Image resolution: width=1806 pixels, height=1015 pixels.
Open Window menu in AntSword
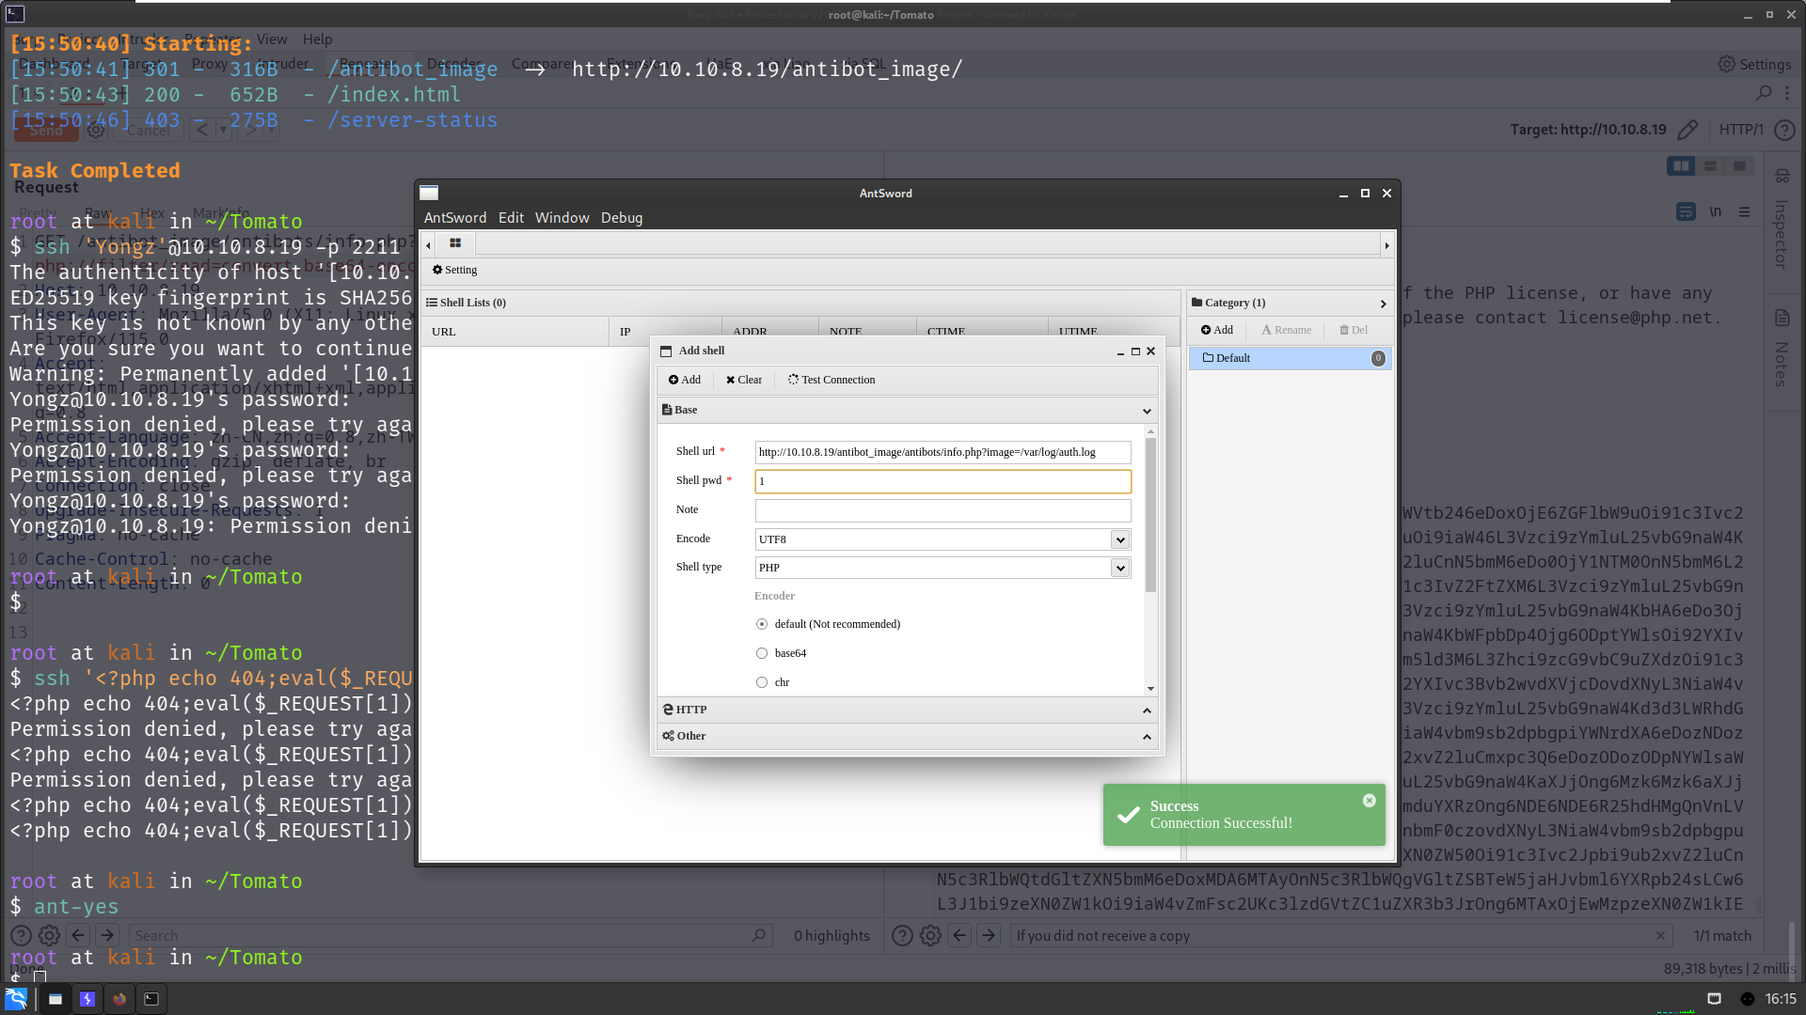coord(562,217)
